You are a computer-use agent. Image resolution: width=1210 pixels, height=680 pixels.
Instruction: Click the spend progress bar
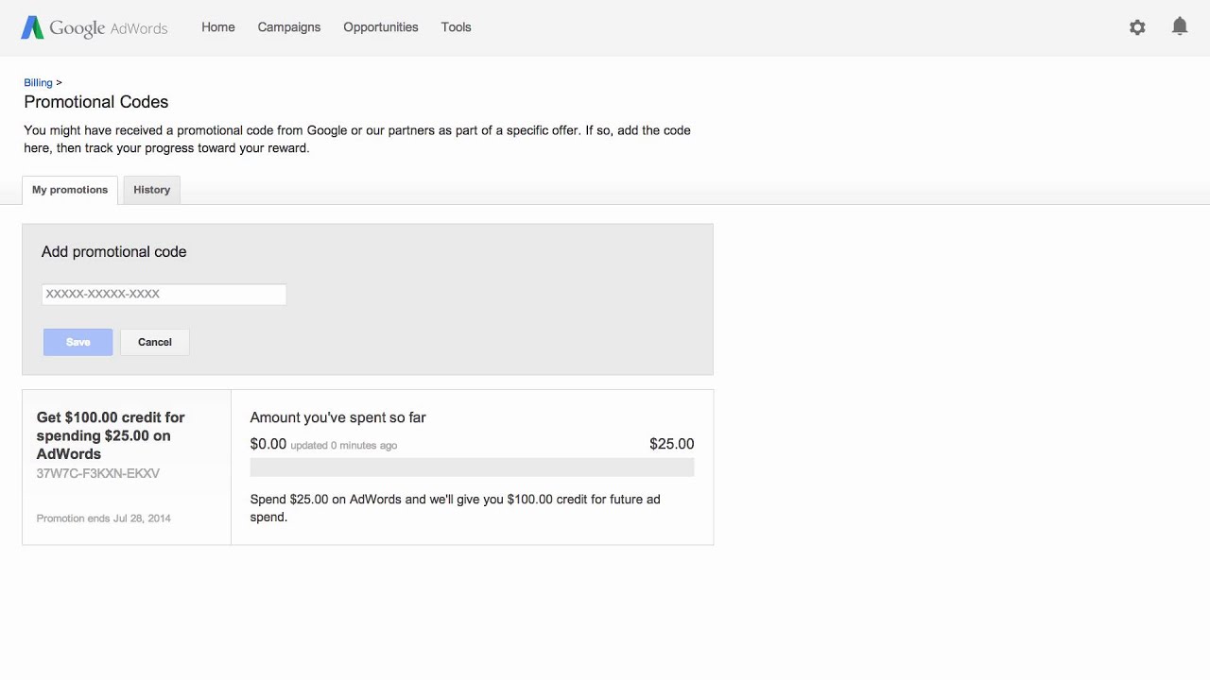tap(472, 467)
